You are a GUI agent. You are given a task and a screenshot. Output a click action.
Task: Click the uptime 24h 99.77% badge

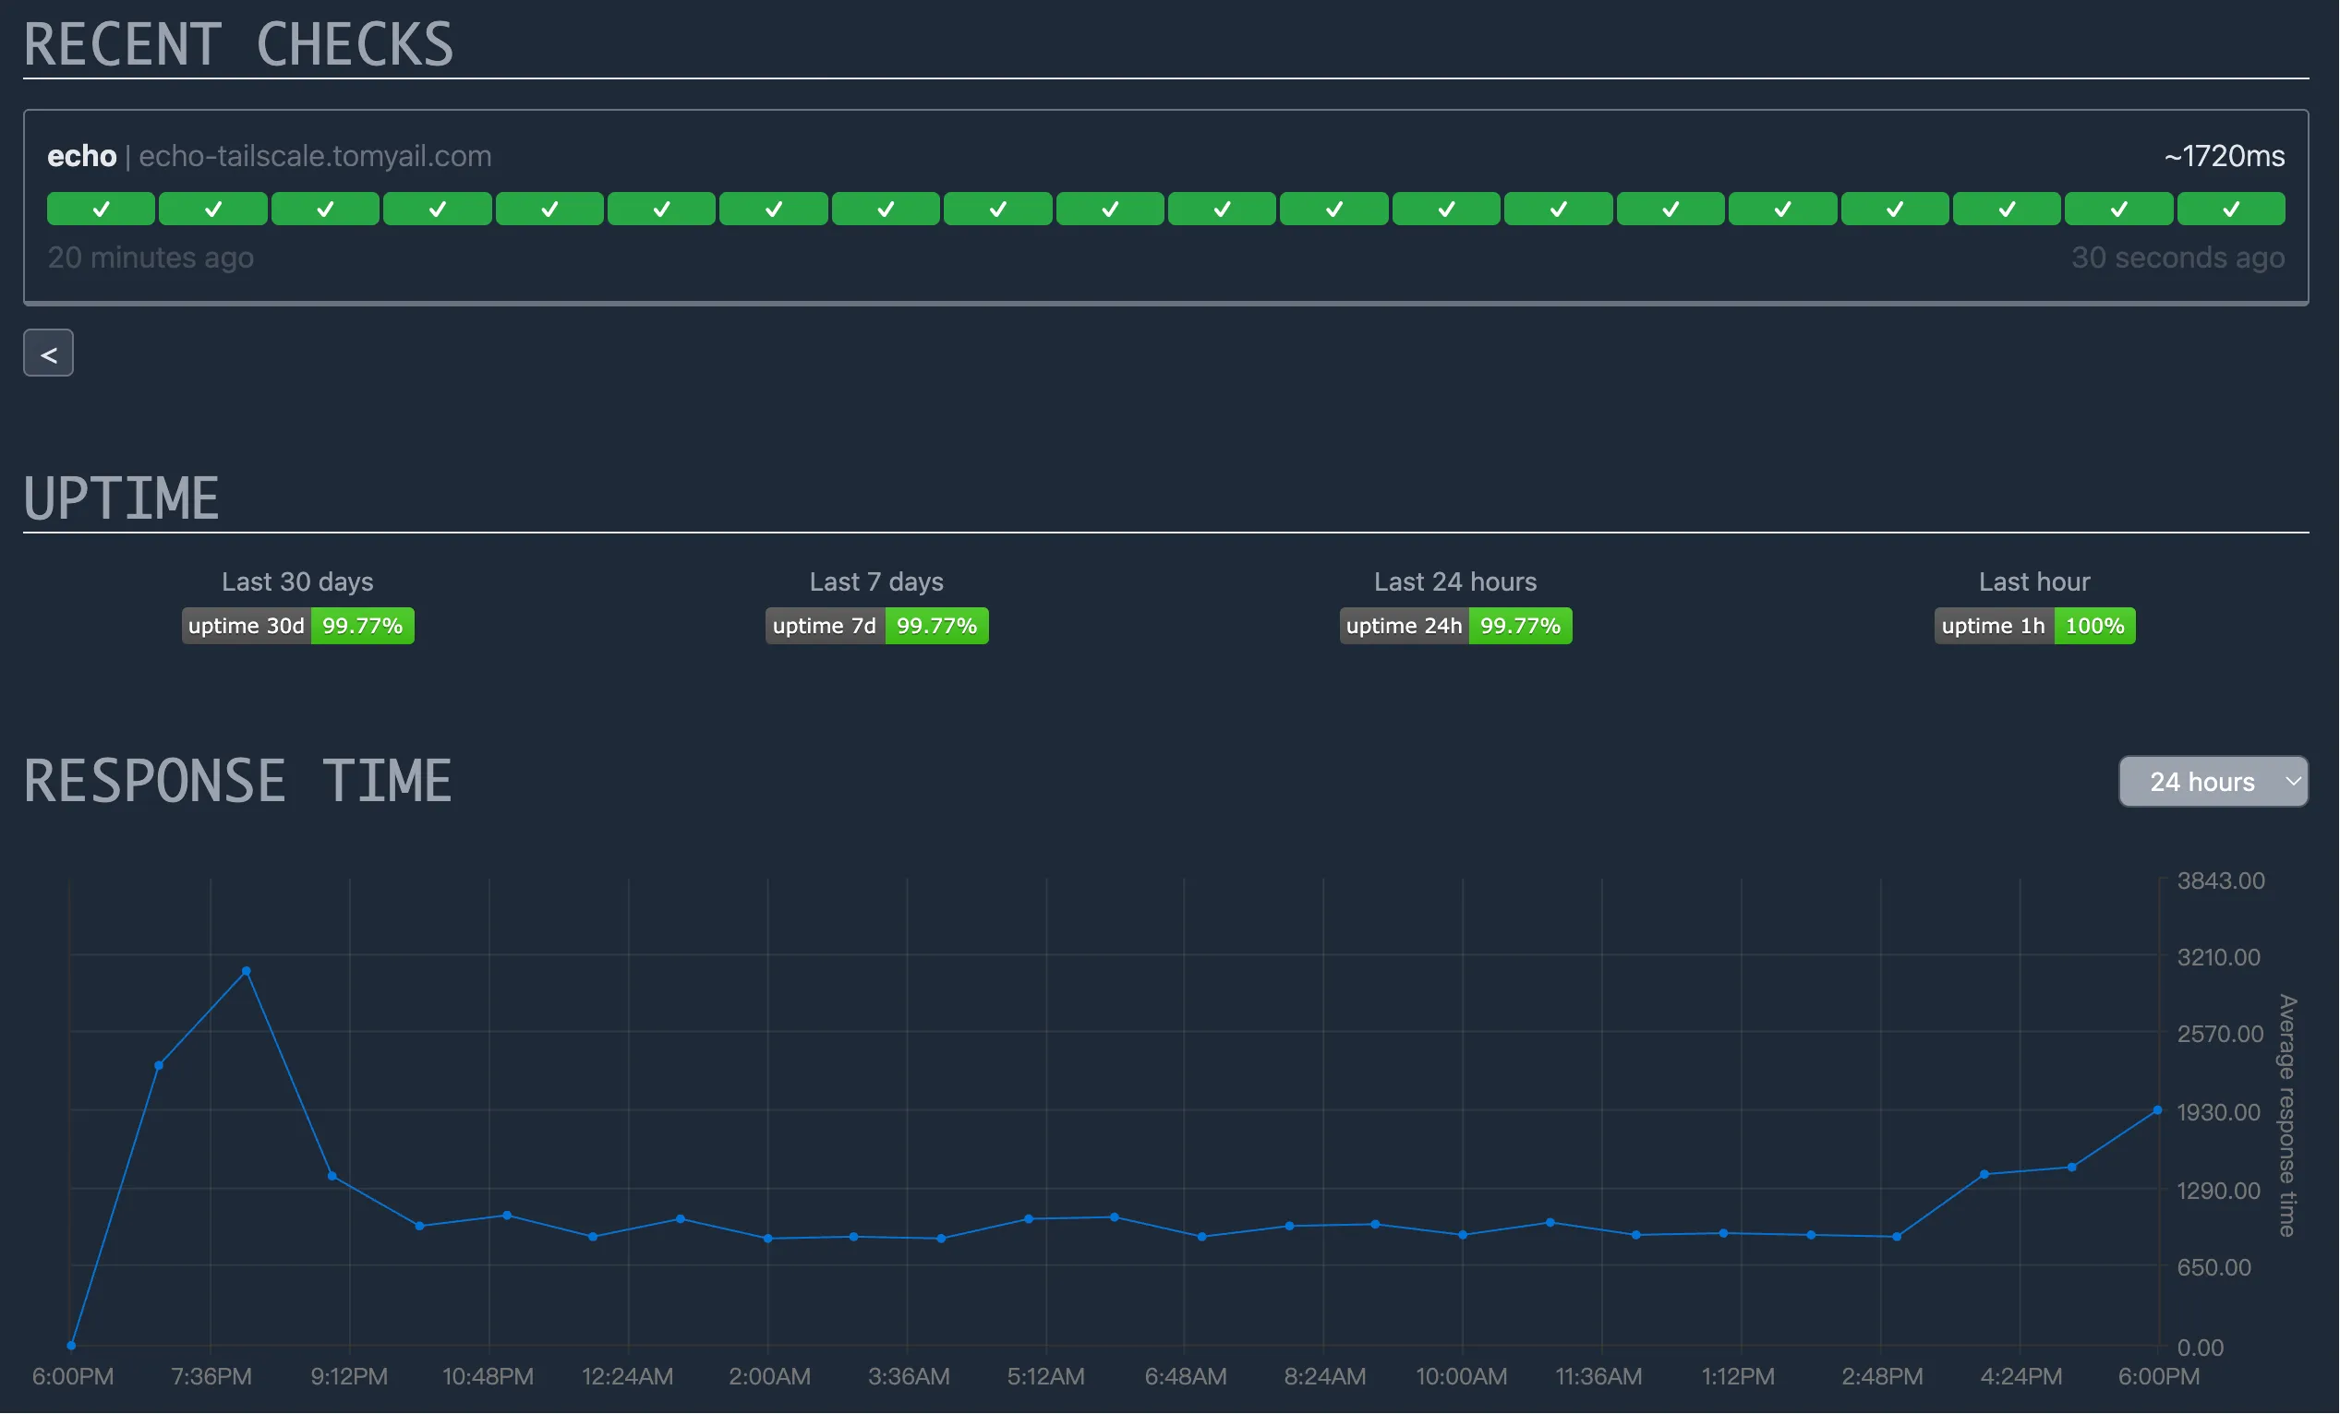(1455, 627)
